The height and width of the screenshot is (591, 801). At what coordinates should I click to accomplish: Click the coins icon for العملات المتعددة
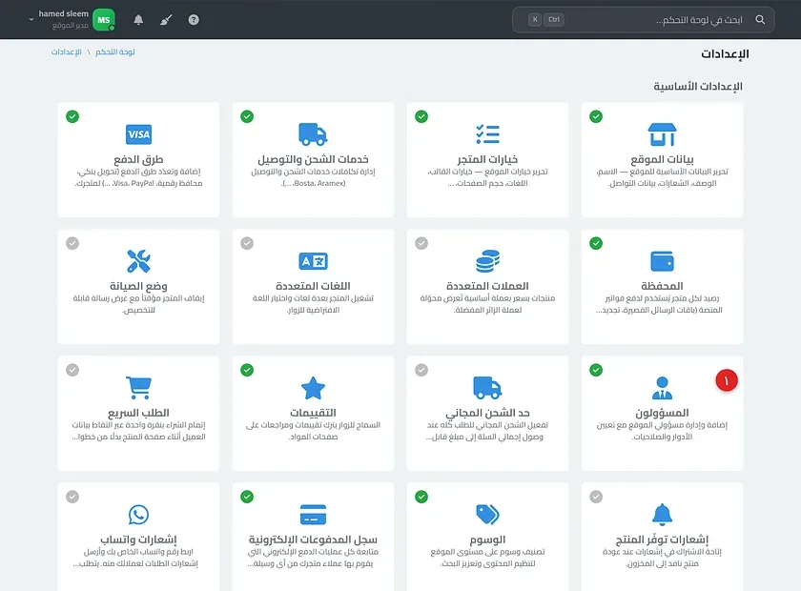pyautogui.click(x=487, y=261)
